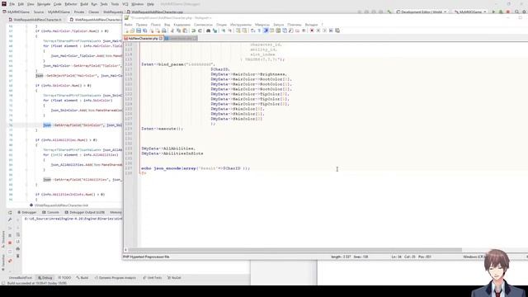Click red Record Macro icon in Notepad++
The image size is (528, 297).
tap(312, 31)
